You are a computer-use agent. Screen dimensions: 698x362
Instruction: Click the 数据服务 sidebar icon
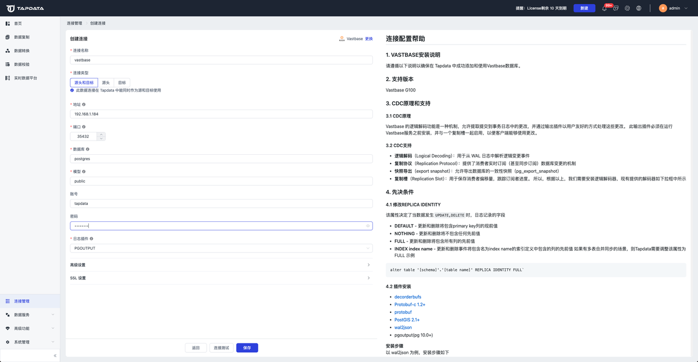[x=8, y=315]
